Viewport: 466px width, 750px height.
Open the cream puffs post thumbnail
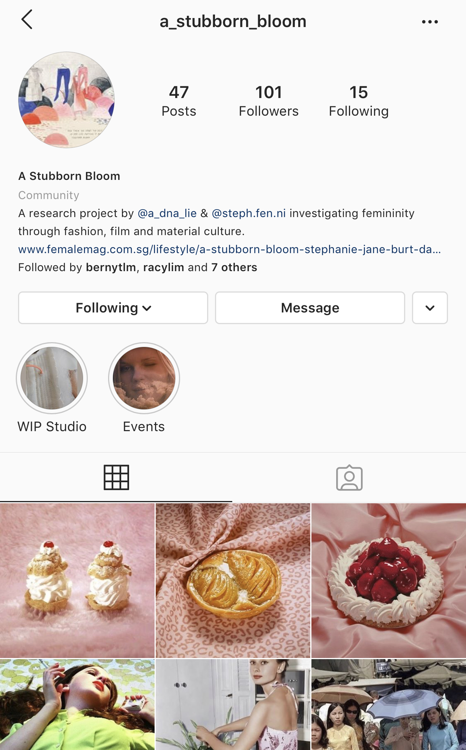point(77,581)
